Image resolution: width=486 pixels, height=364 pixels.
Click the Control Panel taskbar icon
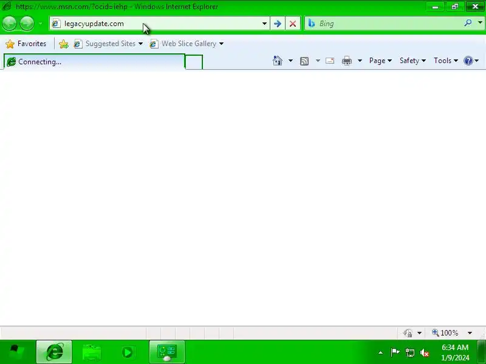point(167,352)
